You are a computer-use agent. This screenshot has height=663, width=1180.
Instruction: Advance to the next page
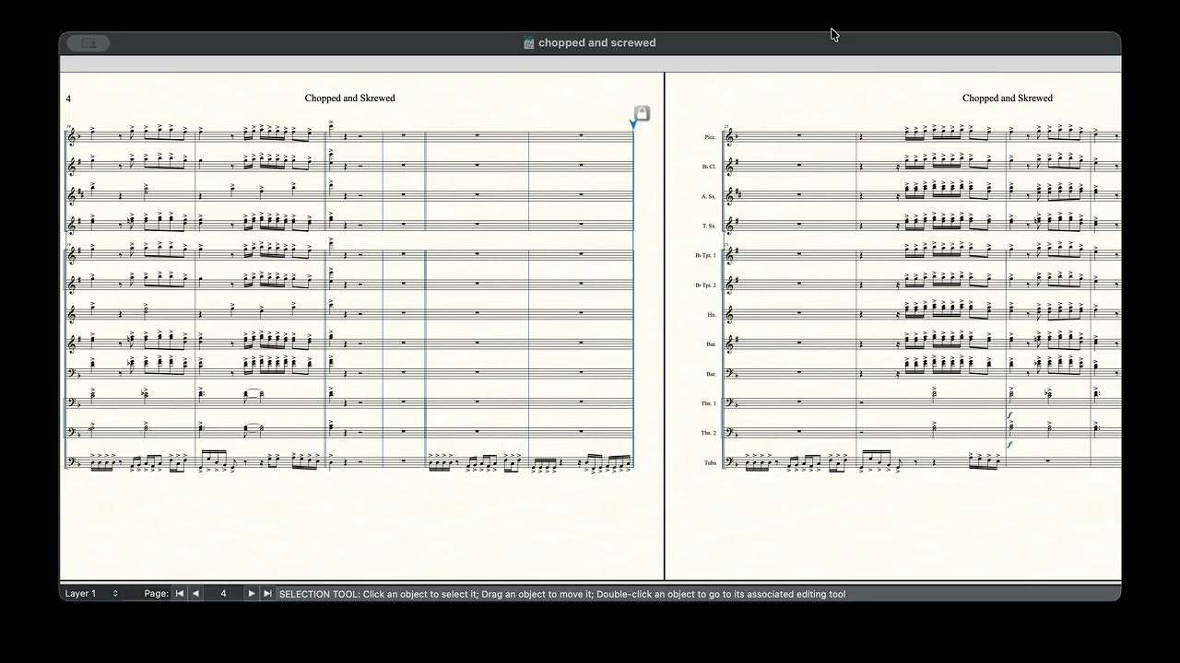click(x=251, y=594)
